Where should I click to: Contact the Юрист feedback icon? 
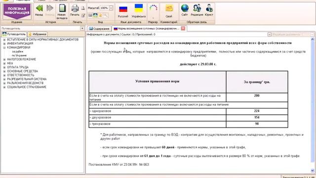209,10
